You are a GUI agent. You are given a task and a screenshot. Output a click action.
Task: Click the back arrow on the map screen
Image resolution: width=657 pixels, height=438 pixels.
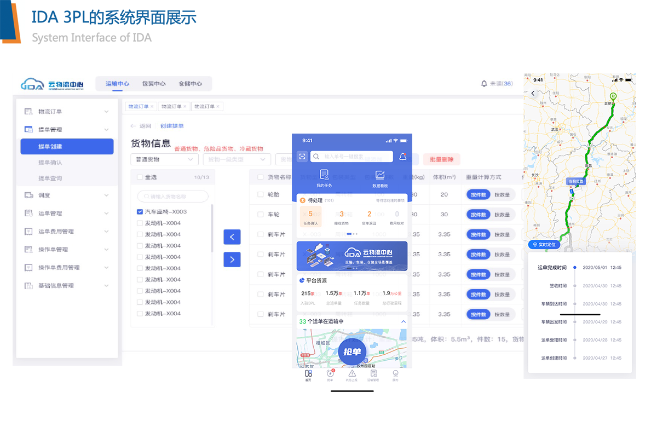click(533, 94)
